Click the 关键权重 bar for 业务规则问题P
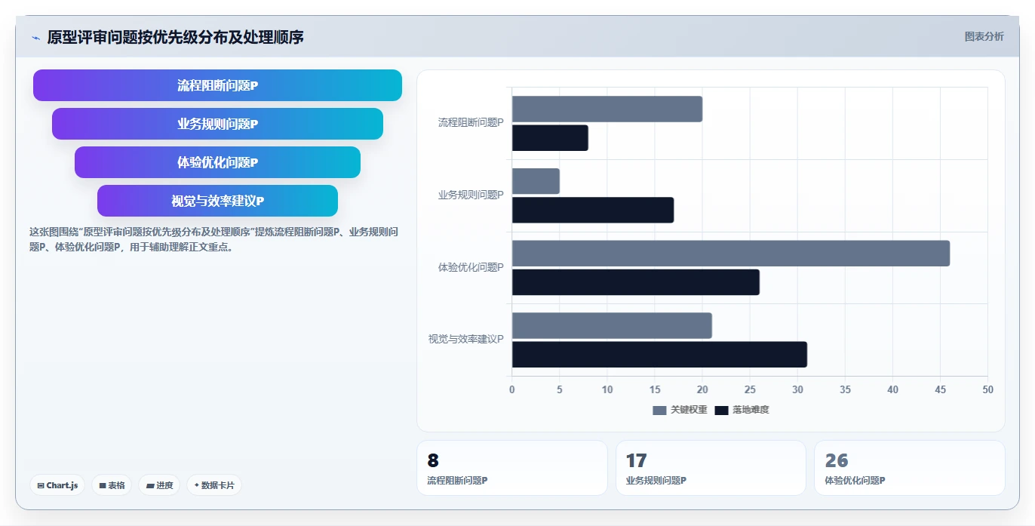 (536, 181)
